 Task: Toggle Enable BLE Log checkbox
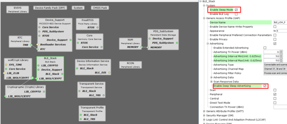[236, 14]
